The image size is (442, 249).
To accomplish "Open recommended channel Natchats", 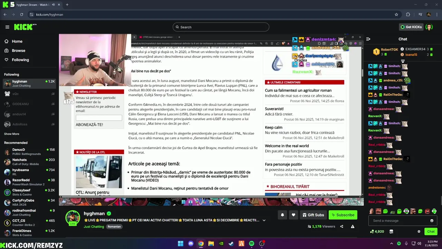I will (x=29, y=162).
